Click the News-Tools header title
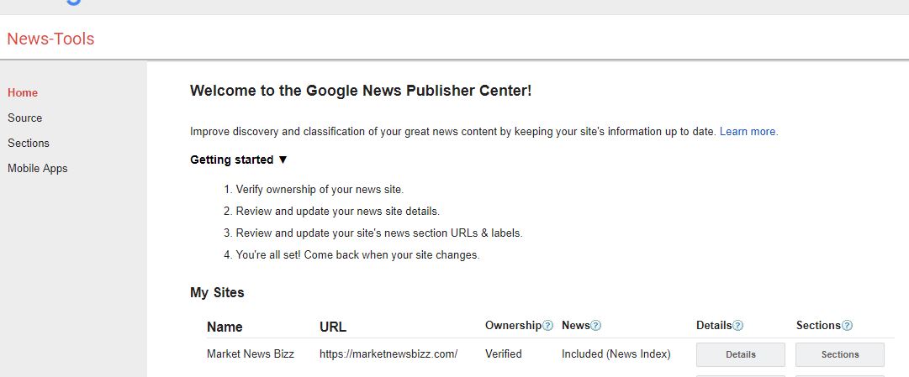The width and height of the screenshot is (909, 377). pos(50,39)
